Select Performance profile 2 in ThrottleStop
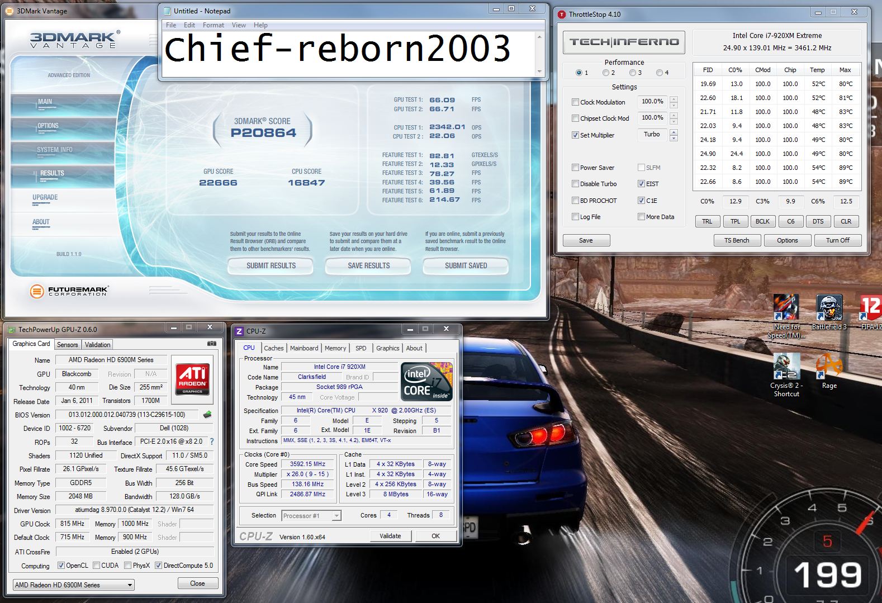Viewport: 882px width, 603px height. click(x=606, y=73)
